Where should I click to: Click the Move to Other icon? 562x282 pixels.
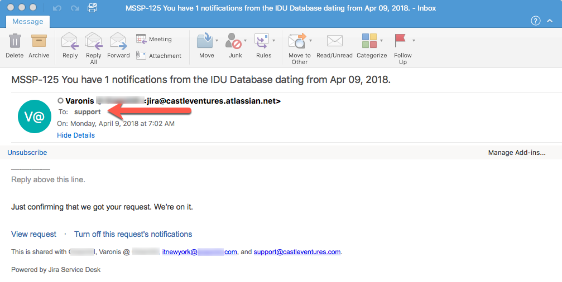[297, 41]
